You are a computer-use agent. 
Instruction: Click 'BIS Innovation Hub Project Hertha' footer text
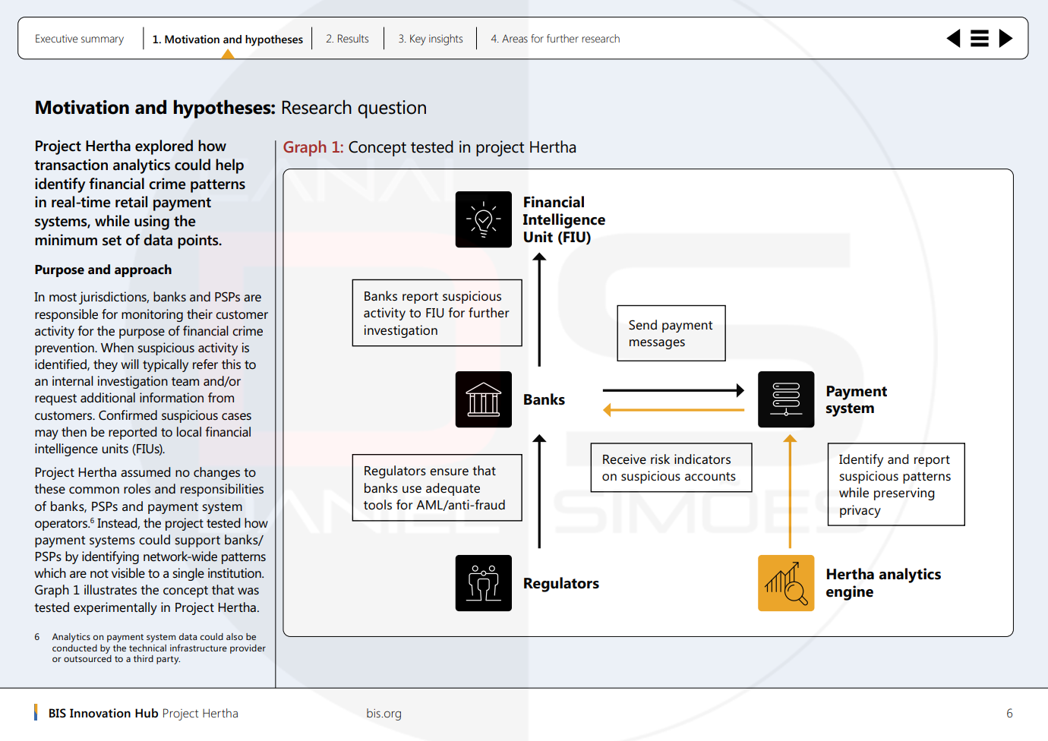tap(144, 714)
